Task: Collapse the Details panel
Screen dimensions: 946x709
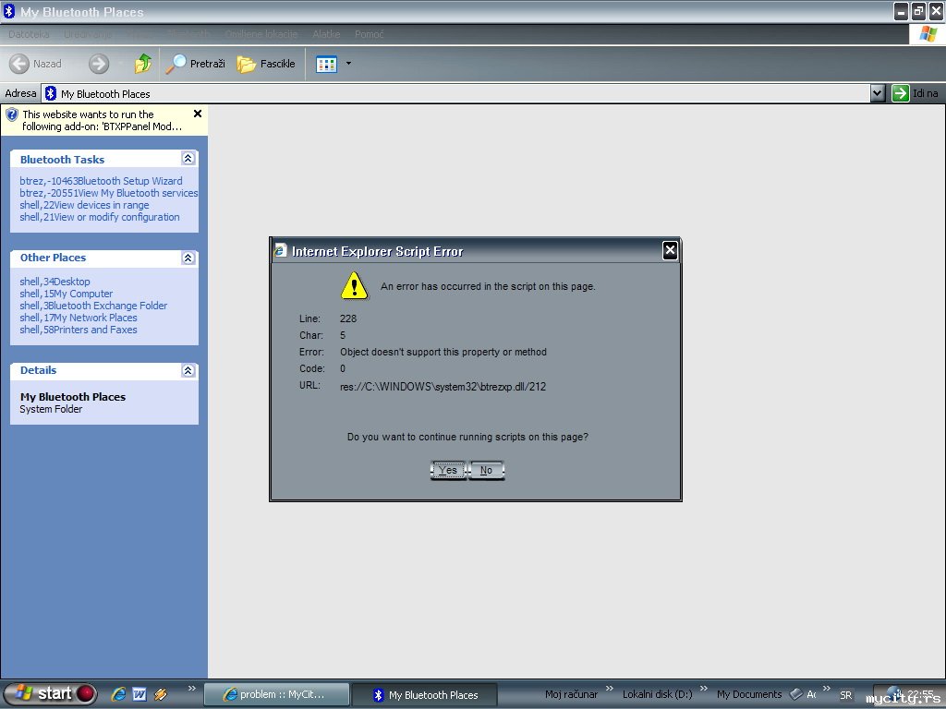Action: click(x=188, y=370)
